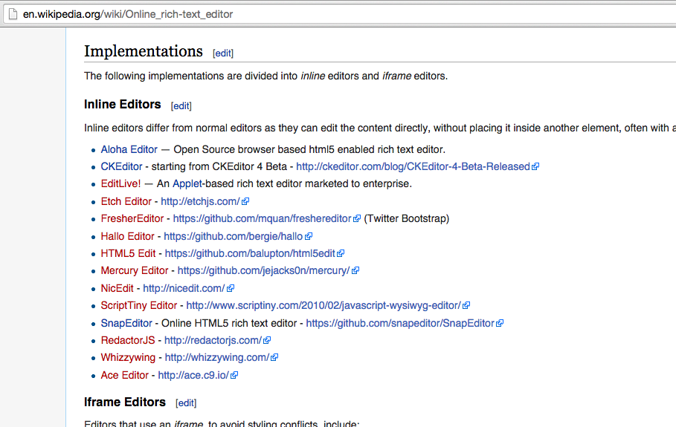Image resolution: width=676 pixels, height=427 pixels.
Task: Click the page icon in address bar
Action: 13,14
